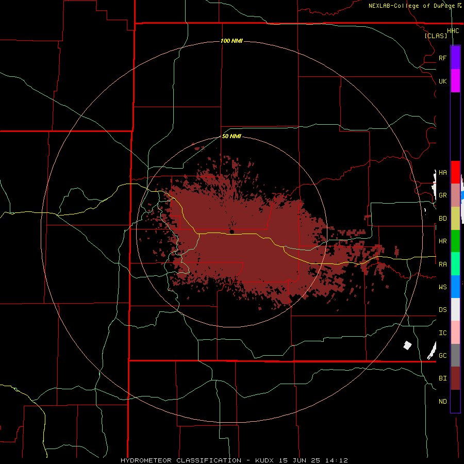
Task: Select the GR salmon legend swatch
Action: pos(455,195)
